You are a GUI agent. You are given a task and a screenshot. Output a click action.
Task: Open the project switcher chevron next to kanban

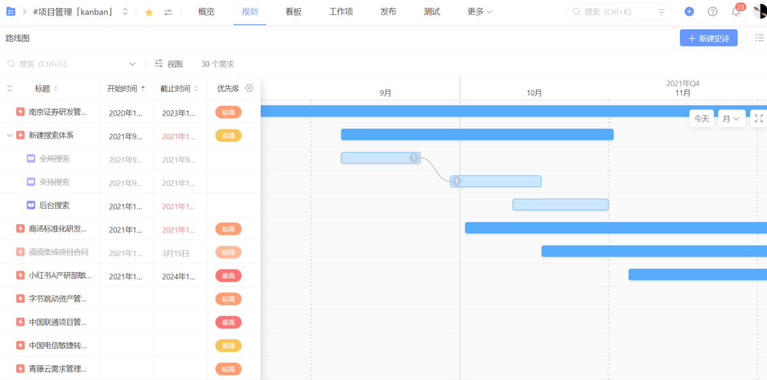(125, 11)
